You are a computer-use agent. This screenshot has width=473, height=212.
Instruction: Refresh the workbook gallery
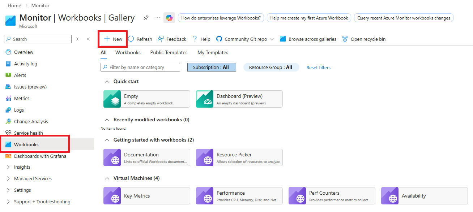[140, 39]
